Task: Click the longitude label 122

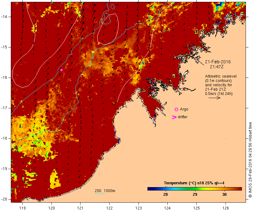Action: point(109,208)
